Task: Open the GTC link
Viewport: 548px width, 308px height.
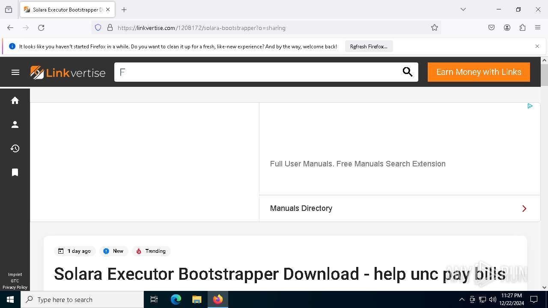Action: click(15, 281)
